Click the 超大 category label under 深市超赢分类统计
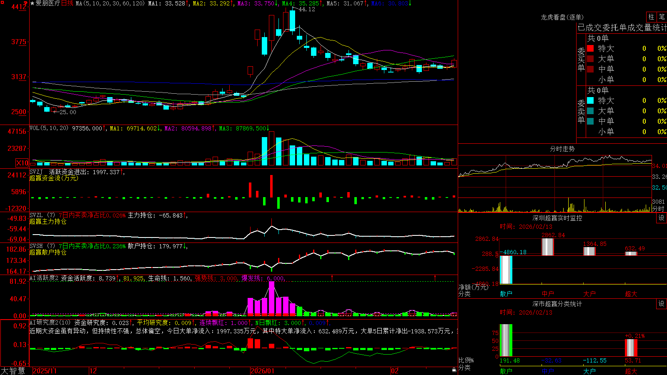Image resolution: width=667 pixels, height=375 pixels. (x=631, y=371)
